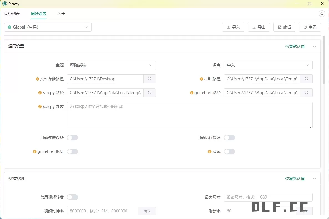Image resolution: width=329 pixels, height=219 pixels.
Task: Open the file browser for 文件存储路径
Action: tap(150, 79)
